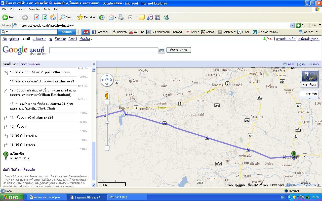Click the directions panel scrollbar thumb
Viewport: 322px width, 201px height.
pos(94,161)
